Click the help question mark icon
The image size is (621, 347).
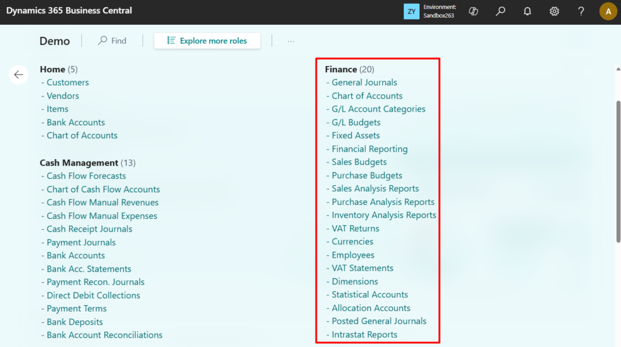tap(580, 11)
